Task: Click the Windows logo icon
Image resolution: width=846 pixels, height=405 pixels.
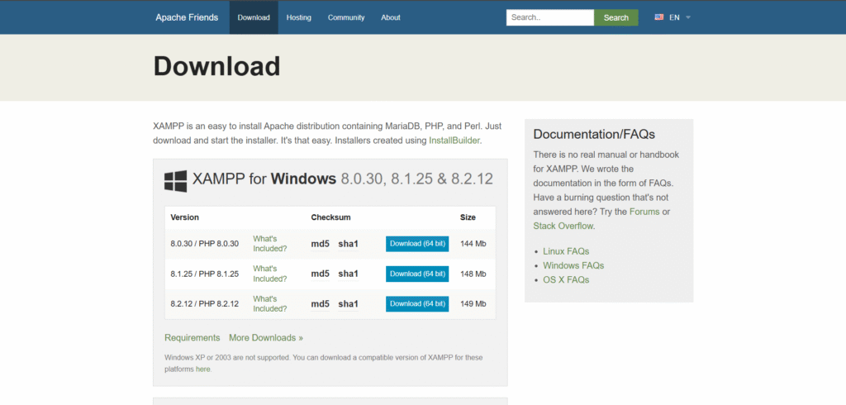Action: [x=175, y=181]
